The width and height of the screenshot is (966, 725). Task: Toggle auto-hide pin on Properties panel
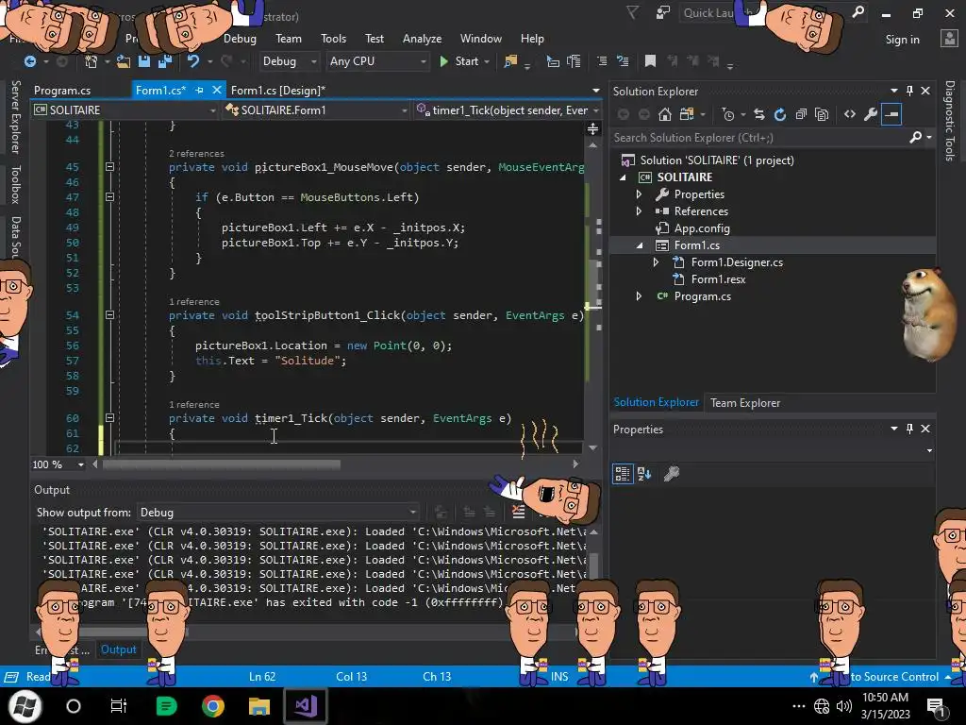(x=910, y=429)
